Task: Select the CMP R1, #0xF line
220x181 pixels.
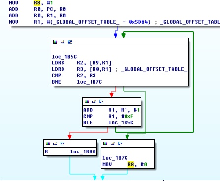Action: pyautogui.click(x=108, y=116)
